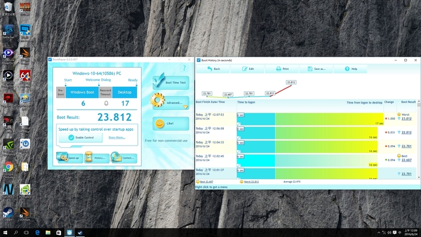Expand the Advanced button dropdown arrow
Image resolution: width=421 pixels, height=237 pixels.
[185, 107]
